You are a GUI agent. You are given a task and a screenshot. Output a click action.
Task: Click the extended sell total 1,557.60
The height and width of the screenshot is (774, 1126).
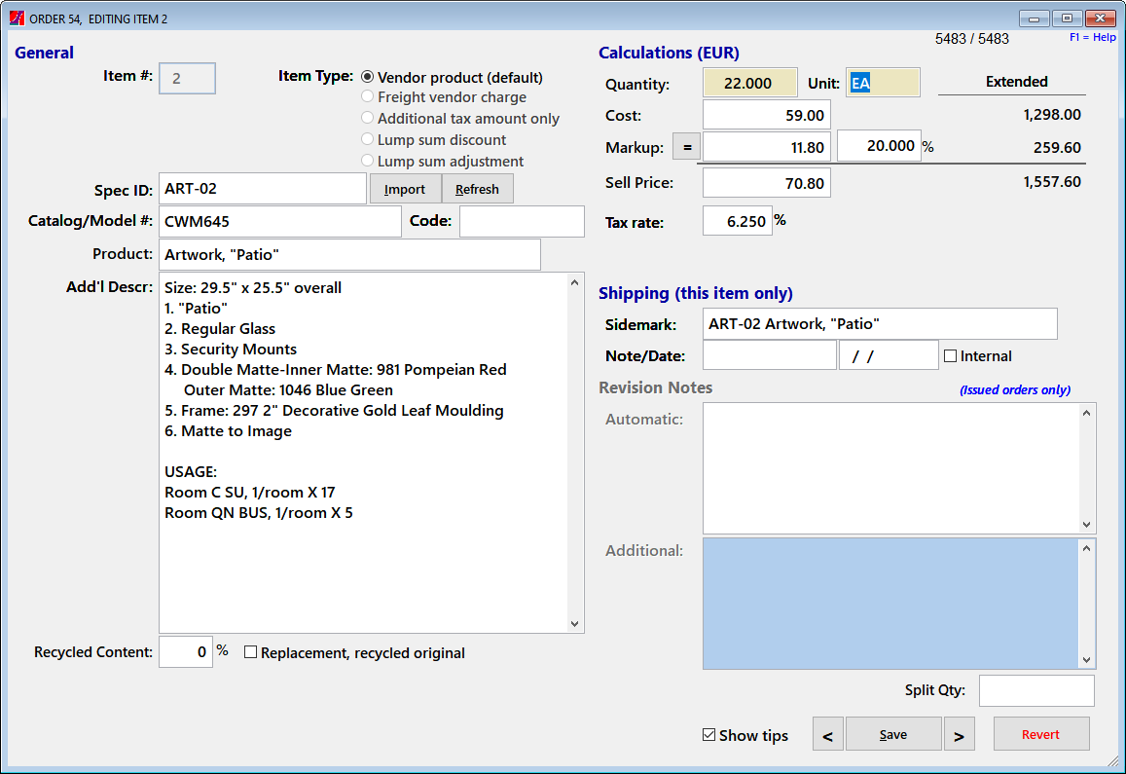point(1052,182)
